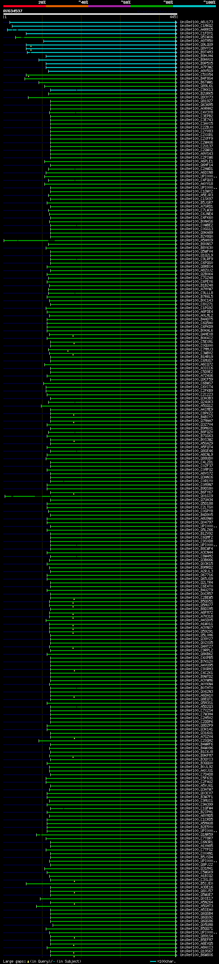219x964 pixels.
Task: Select label UniRef100_B6W8X6
Action: [x=196, y=955]
